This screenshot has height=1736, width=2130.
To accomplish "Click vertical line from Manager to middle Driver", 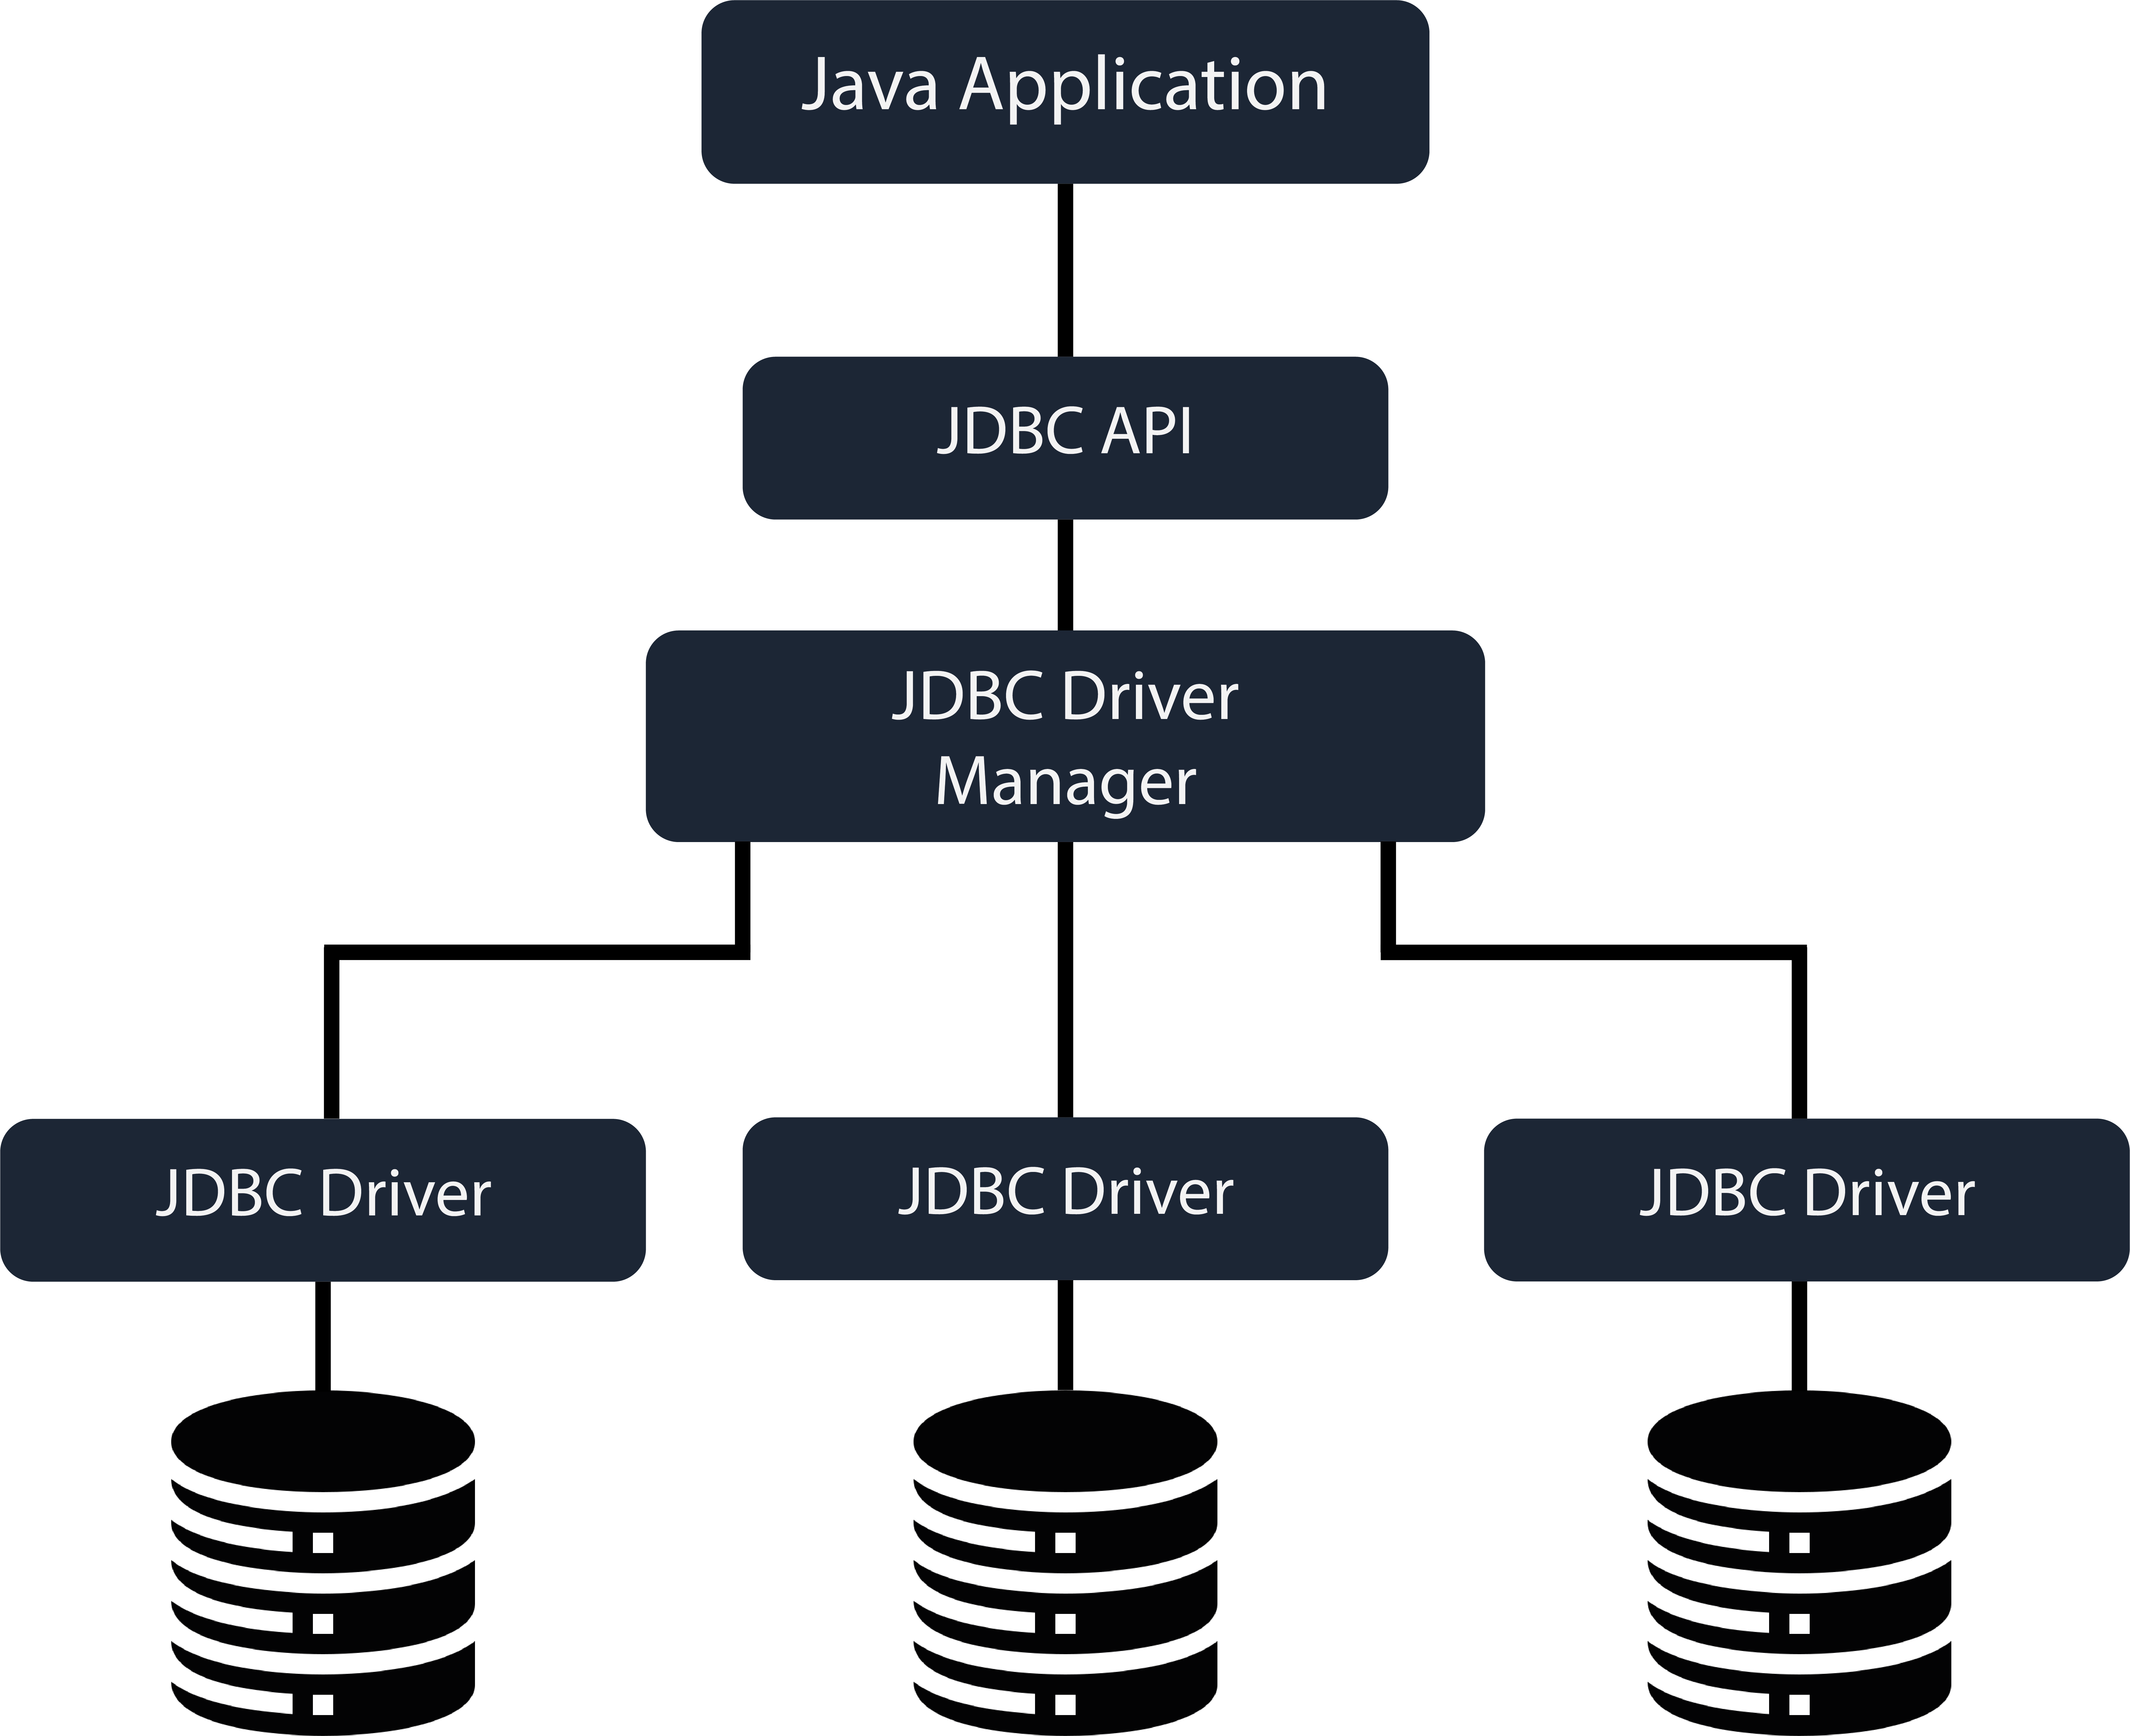I will (x=1066, y=980).
